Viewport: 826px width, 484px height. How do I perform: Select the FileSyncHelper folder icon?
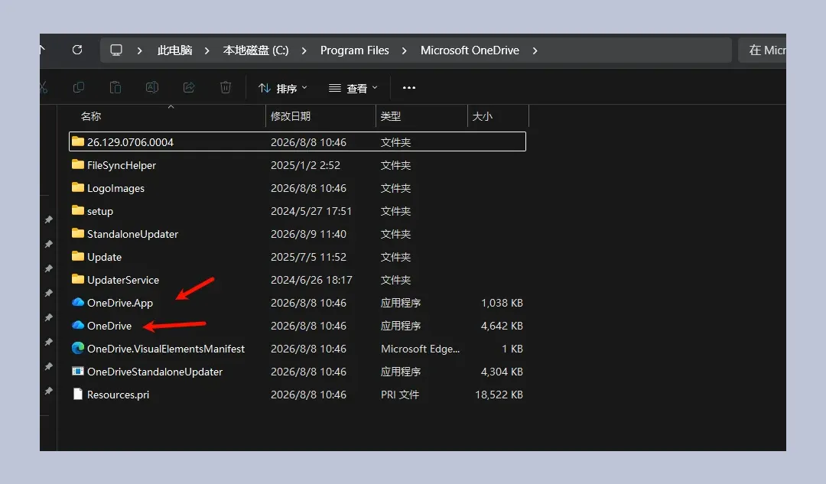[x=78, y=164]
